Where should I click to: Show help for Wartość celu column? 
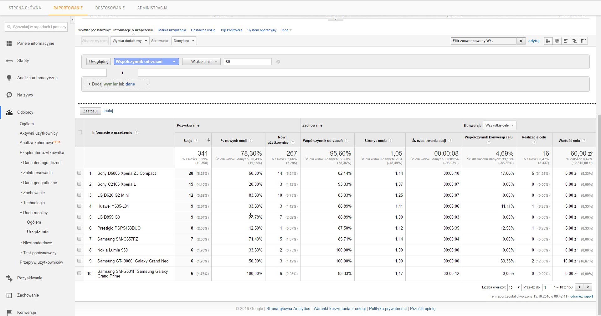click(x=584, y=141)
